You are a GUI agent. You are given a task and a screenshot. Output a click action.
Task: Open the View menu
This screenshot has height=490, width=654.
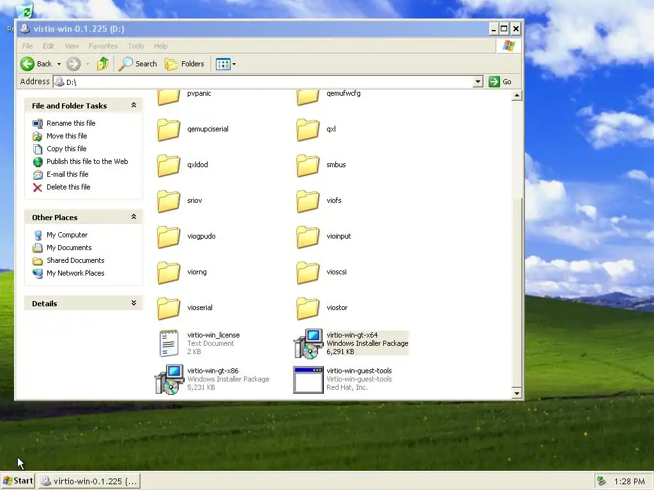pyautogui.click(x=72, y=46)
